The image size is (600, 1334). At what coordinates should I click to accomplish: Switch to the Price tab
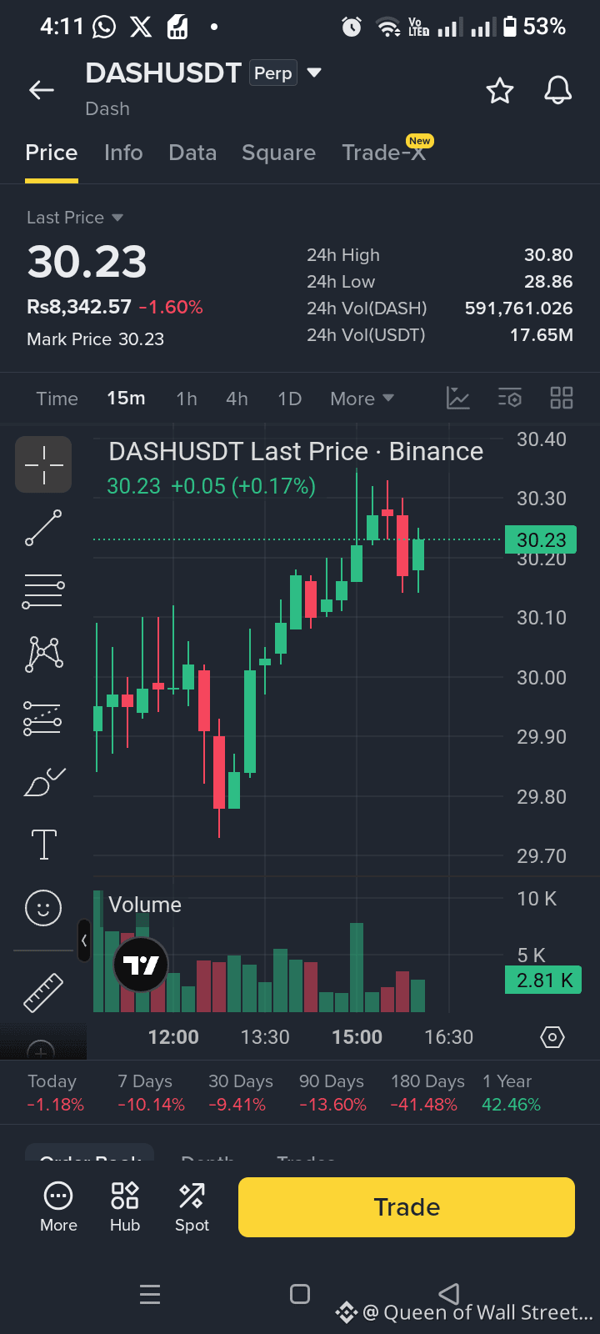[52, 153]
